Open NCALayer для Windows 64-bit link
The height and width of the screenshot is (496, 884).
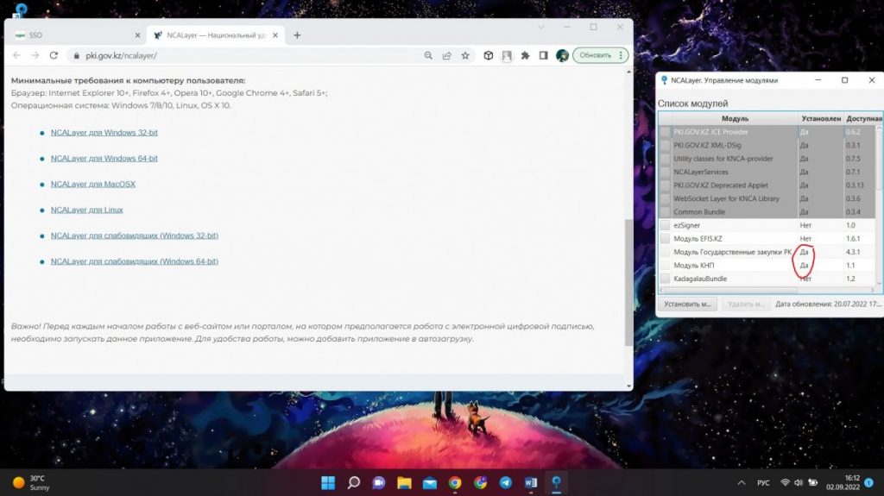(x=104, y=159)
